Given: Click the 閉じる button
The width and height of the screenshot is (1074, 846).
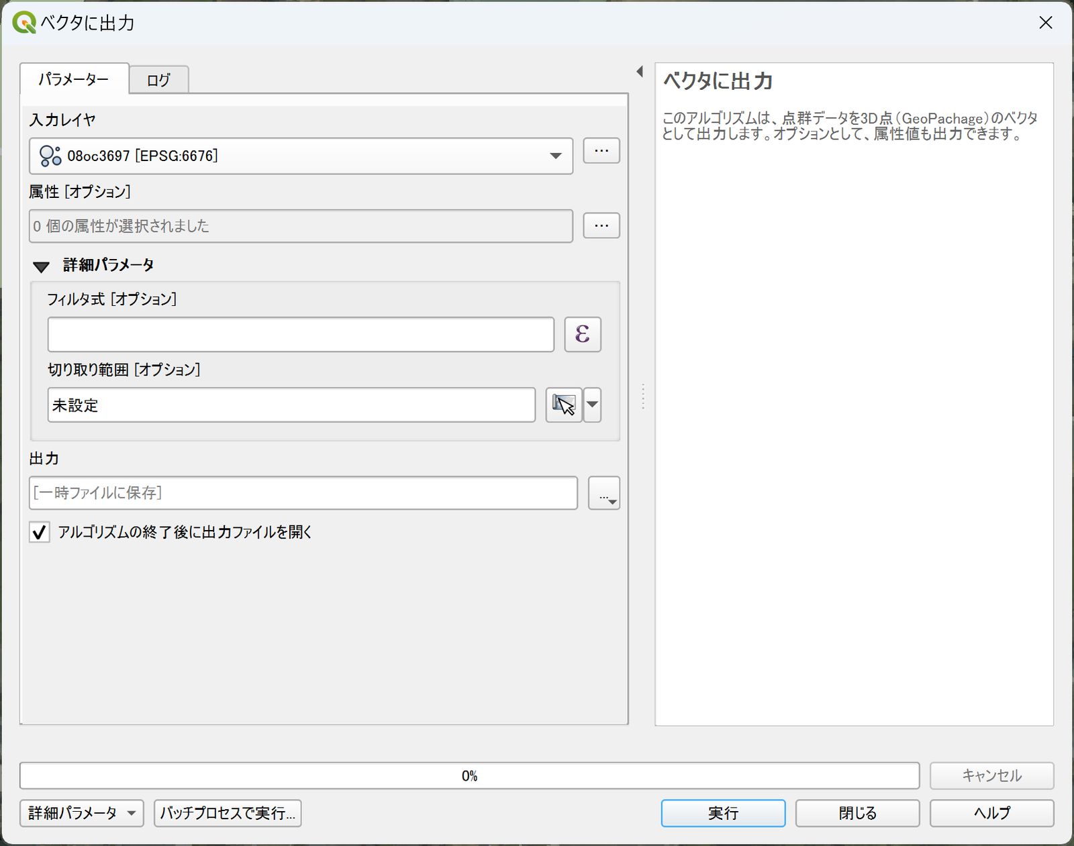Looking at the screenshot, I should pos(857,813).
